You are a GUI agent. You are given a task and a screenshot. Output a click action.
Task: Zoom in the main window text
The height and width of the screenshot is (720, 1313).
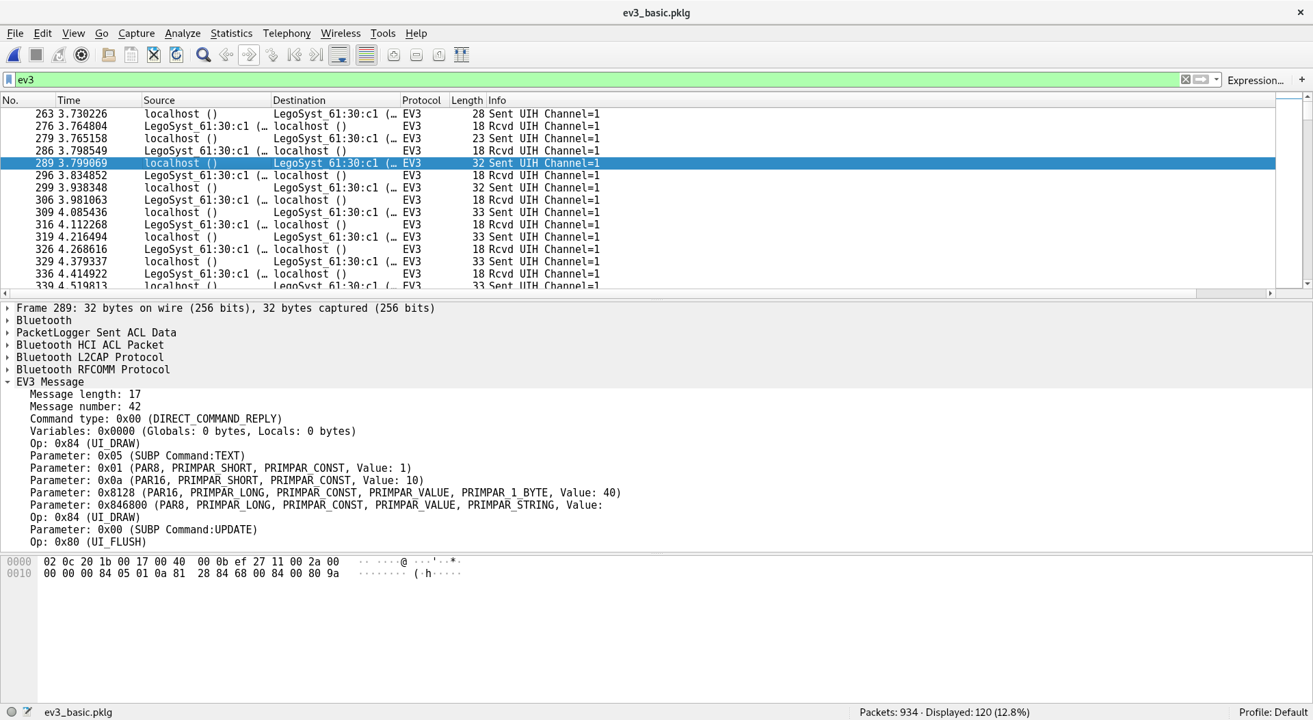click(x=394, y=55)
